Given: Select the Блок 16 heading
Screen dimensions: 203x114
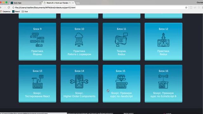Looking at the screenshot, I should tap(163, 71).
